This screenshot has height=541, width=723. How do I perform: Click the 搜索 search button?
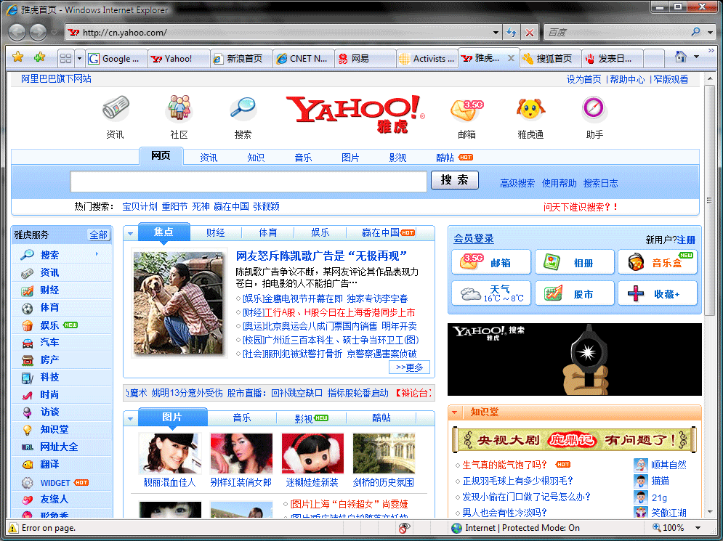pyautogui.click(x=455, y=179)
